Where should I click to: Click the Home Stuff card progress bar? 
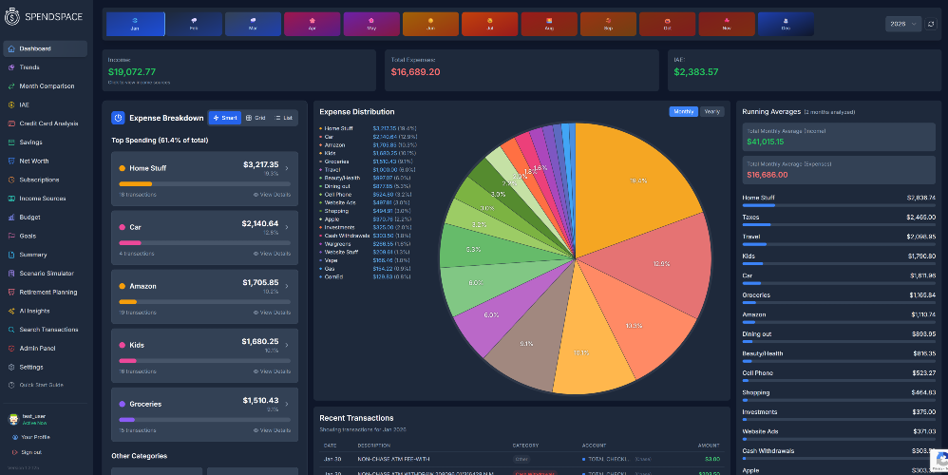click(x=205, y=183)
